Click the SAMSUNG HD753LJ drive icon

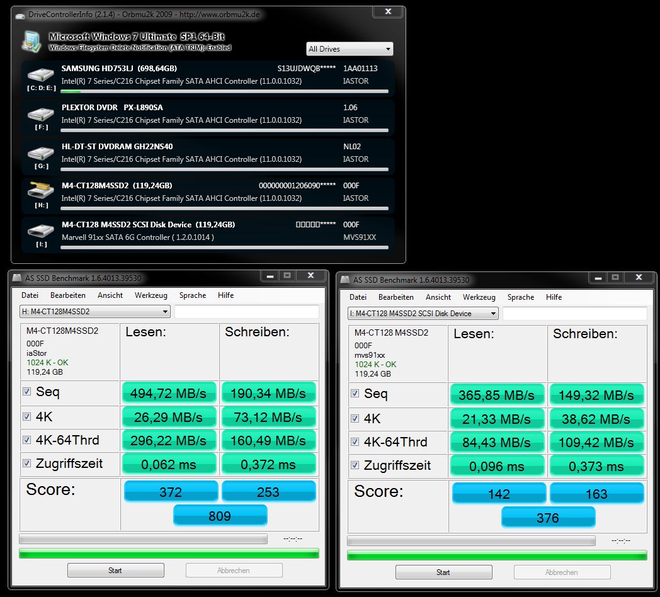40,74
